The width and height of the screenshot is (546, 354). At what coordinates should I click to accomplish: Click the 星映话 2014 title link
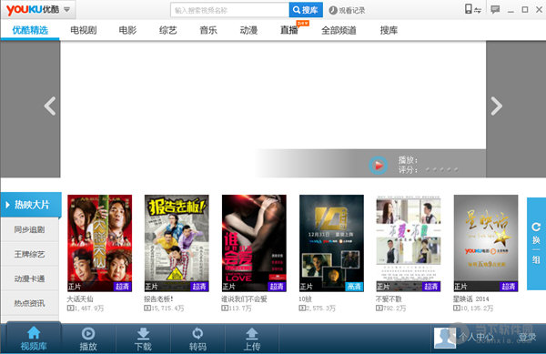coord(470,299)
